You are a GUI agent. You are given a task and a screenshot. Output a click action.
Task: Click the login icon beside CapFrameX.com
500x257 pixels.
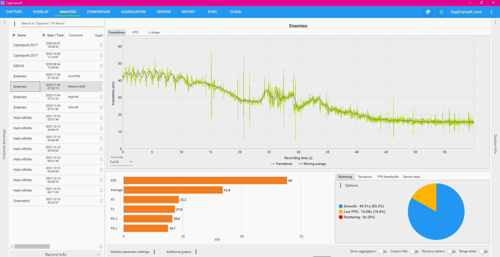coord(441,12)
